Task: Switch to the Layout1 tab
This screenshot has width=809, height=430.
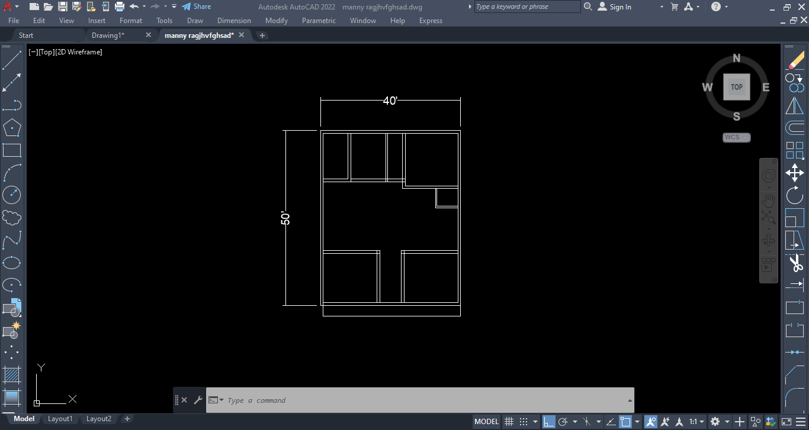Action: pyautogui.click(x=60, y=419)
